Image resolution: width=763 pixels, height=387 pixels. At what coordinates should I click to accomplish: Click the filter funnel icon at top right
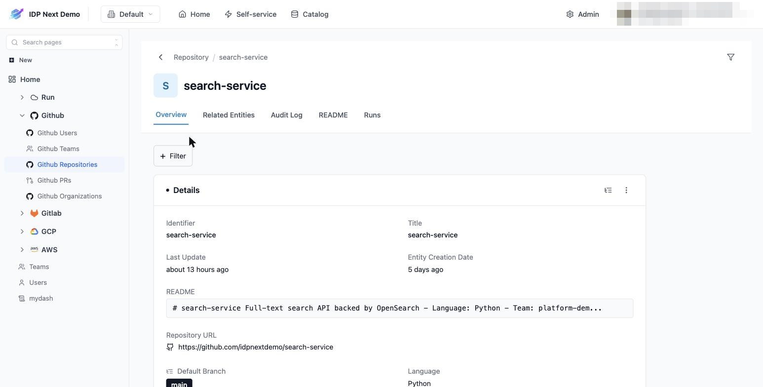[730, 57]
